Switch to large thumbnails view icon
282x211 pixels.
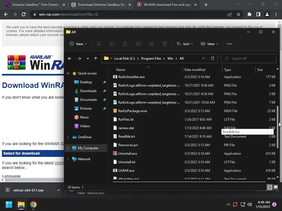pos(276,187)
